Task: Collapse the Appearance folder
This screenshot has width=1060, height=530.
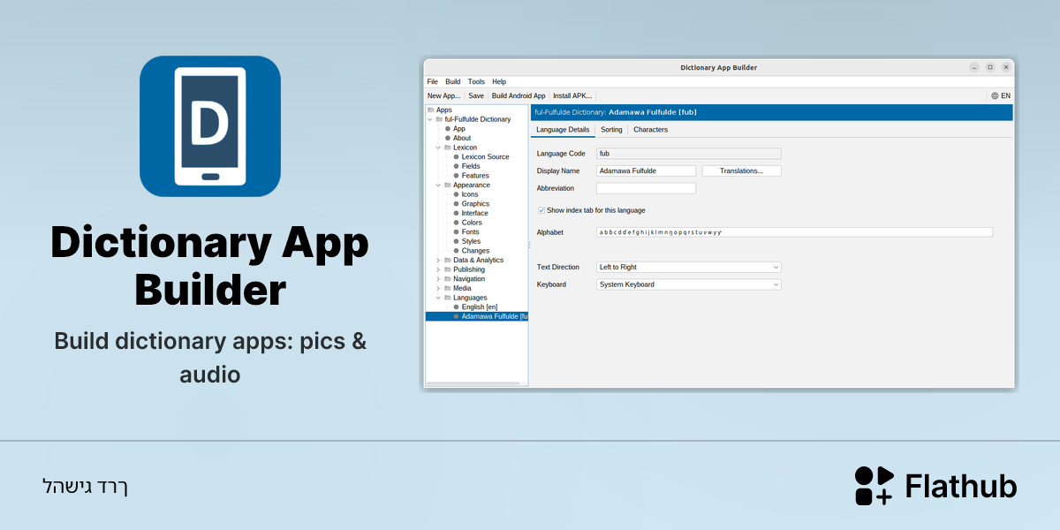Action: click(438, 185)
